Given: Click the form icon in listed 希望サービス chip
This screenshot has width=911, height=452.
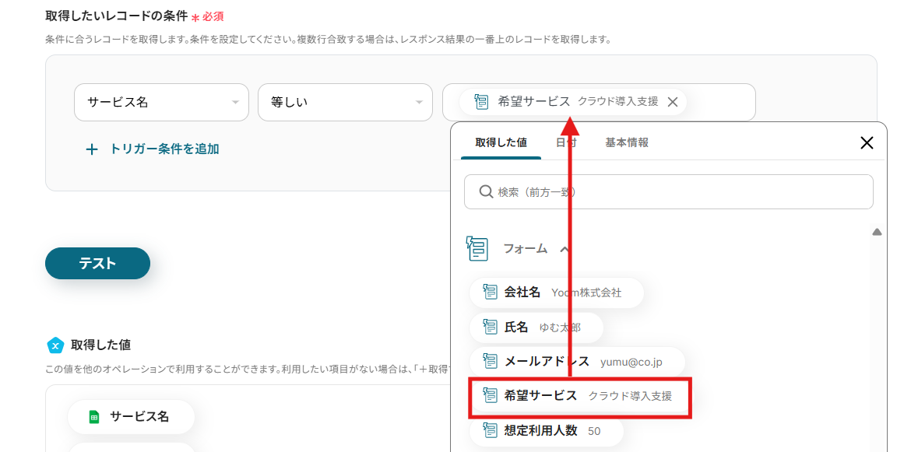Looking at the screenshot, I should click(491, 396).
